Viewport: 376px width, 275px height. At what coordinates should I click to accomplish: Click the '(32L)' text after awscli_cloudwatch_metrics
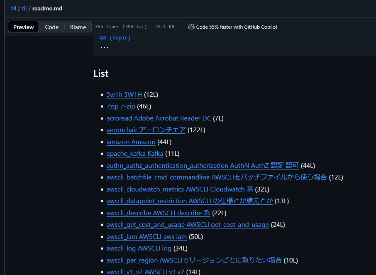[x=262, y=189]
